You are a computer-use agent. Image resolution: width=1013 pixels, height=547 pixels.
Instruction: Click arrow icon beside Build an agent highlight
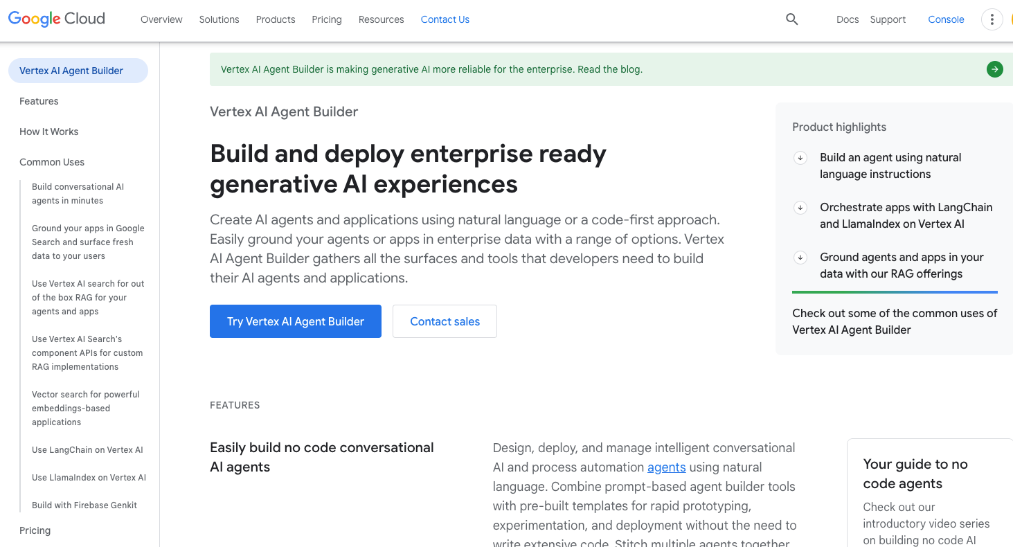coord(800,158)
